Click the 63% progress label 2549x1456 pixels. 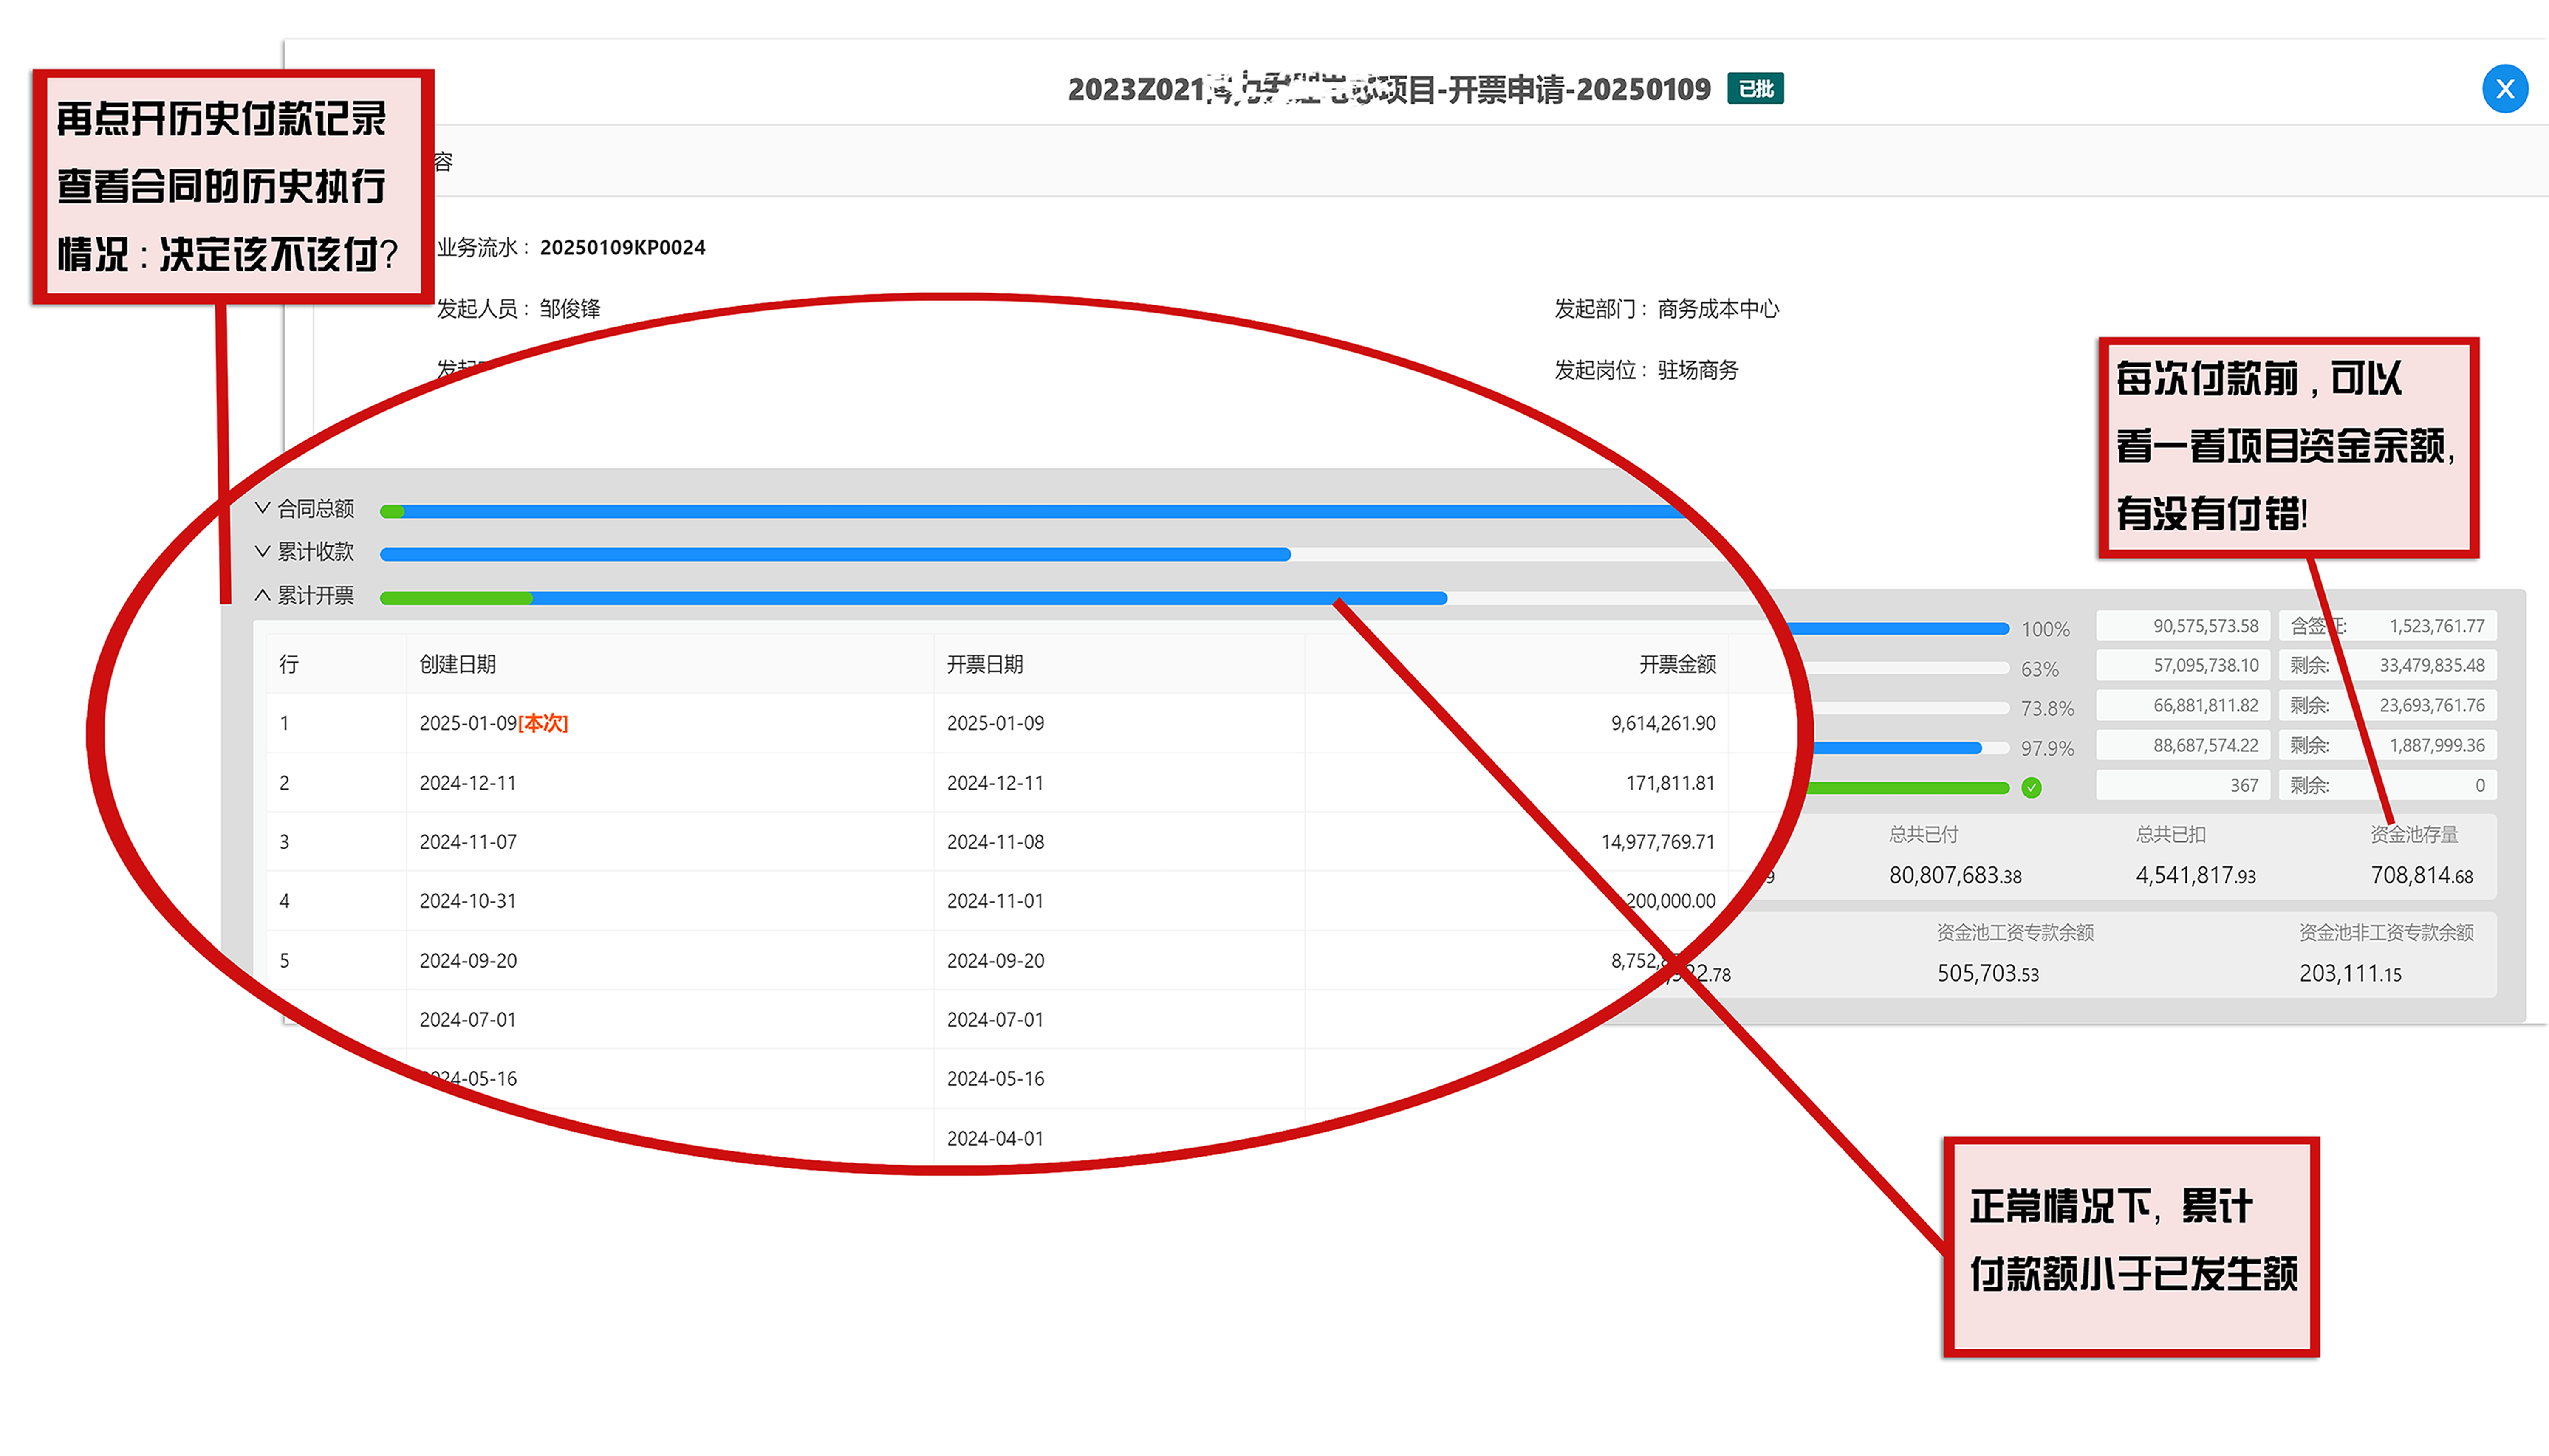(x=2039, y=669)
